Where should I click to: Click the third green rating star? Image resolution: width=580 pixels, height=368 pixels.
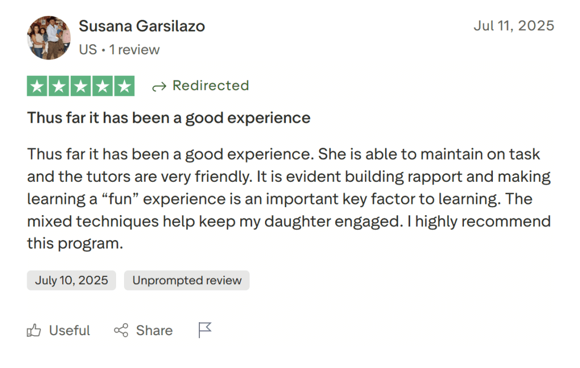pyautogui.click(x=81, y=86)
